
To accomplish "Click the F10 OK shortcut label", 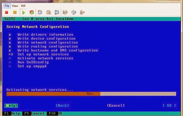I will (x=55, y=113).
